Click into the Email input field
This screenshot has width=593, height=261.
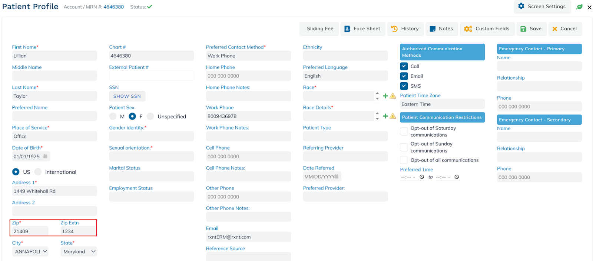point(248,237)
